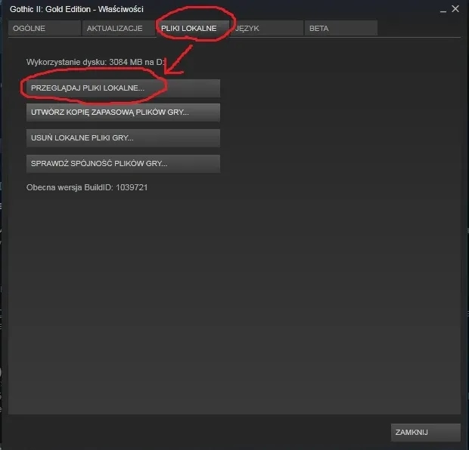This screenshot has width=469, height=450.
Task: Go to the JĘZYK tab
Action: (x=265, y=29)
